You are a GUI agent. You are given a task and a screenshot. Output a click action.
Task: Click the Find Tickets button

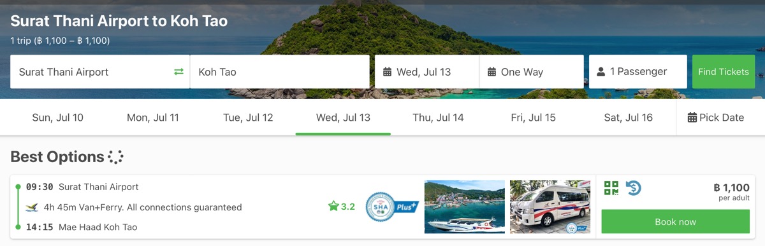pyautogui.click(x=724, y=72)
